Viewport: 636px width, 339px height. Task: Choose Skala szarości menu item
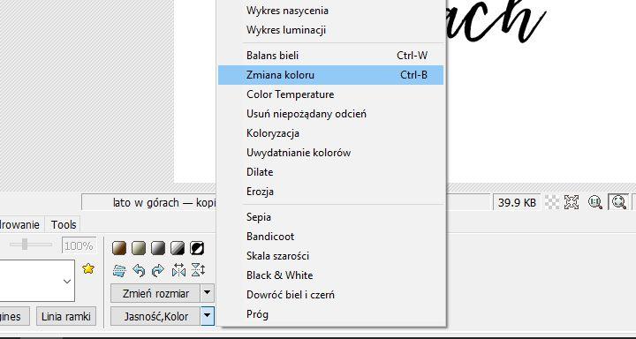tap(331, 256)
